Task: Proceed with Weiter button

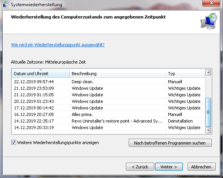Action: click(x=169, y=166)
